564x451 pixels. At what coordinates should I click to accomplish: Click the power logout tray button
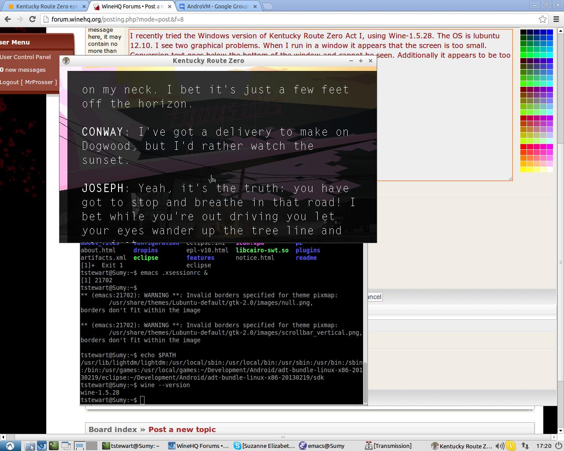tap(558, 446)
